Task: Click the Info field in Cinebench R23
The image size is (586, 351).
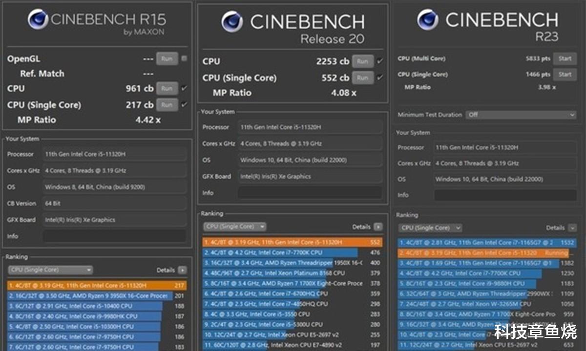Action: coord(505,195)
